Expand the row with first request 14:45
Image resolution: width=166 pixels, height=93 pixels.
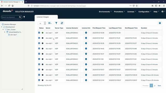tap(39, 49)
